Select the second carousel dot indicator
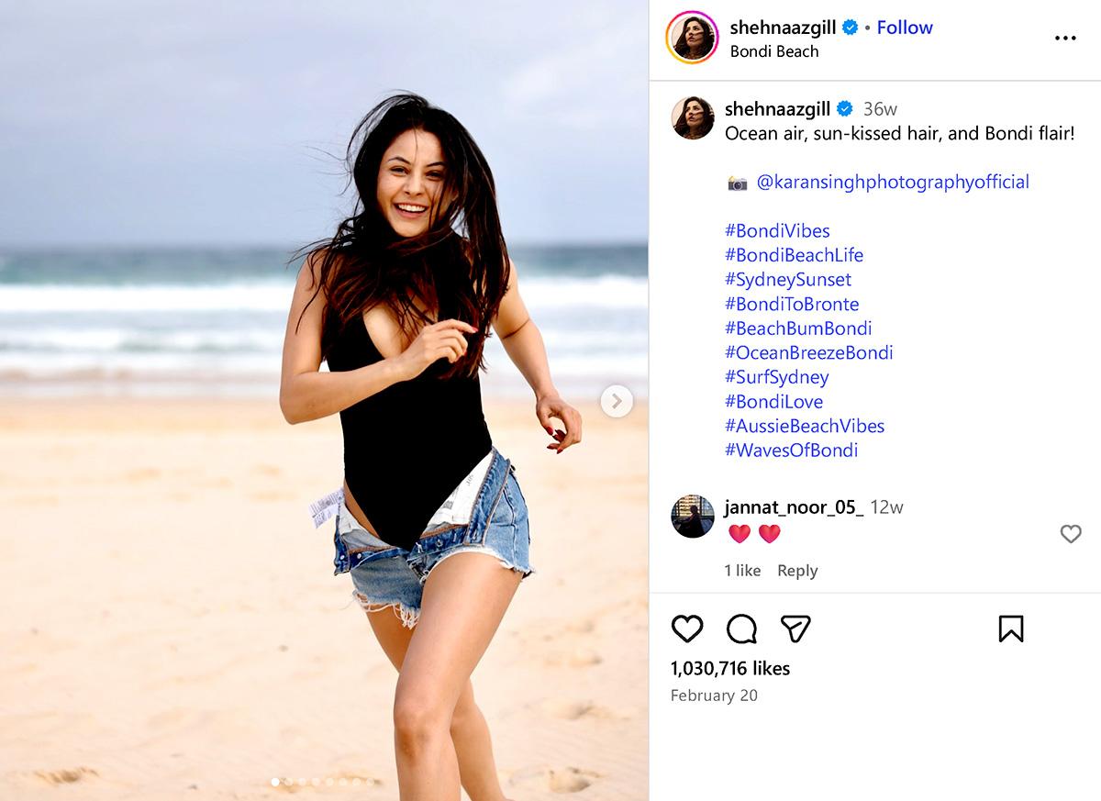 coord(289,782)
